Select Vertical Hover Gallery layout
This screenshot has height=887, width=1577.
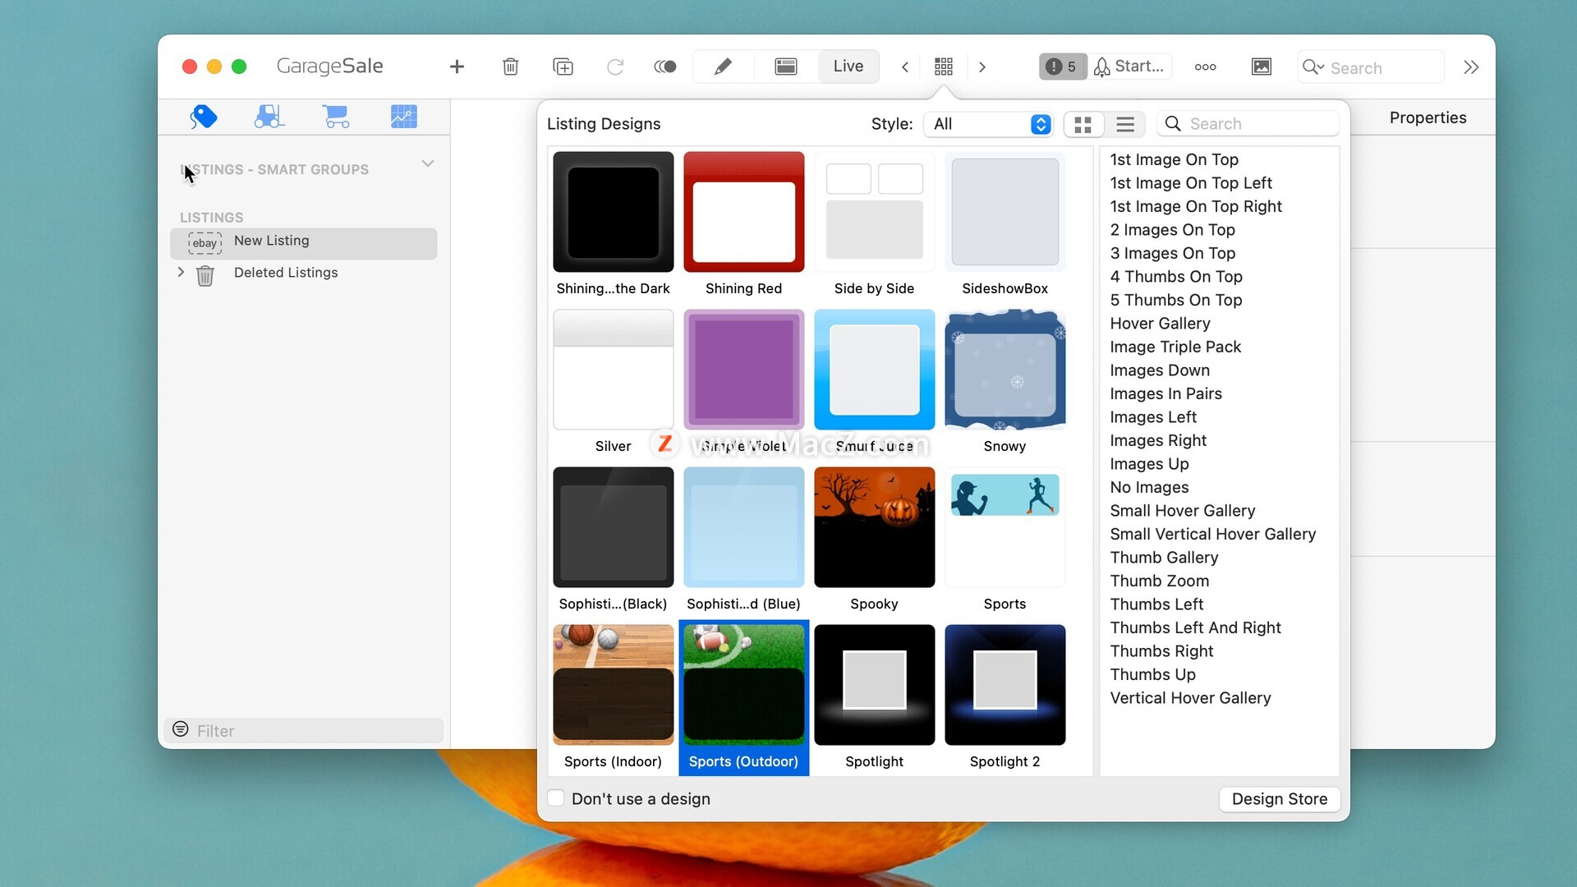click(1190, 698)
